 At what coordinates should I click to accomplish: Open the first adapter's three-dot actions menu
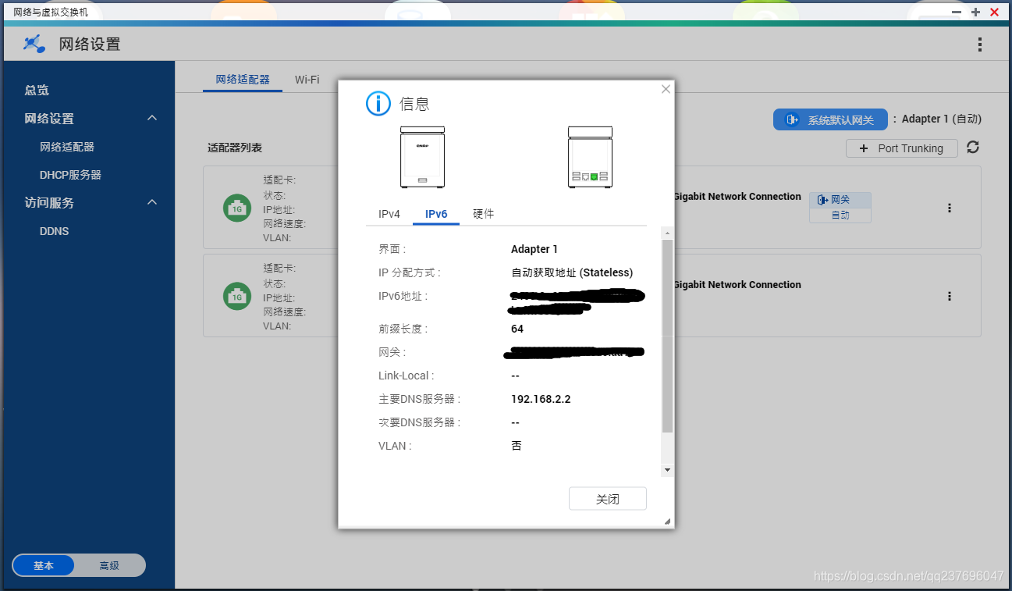[949, 207]
